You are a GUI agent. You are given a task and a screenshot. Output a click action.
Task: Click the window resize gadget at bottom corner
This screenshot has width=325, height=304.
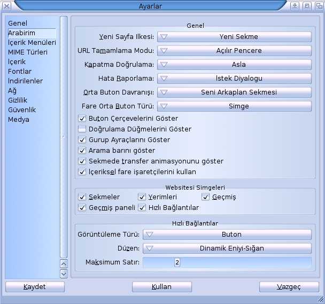(321, 300)
